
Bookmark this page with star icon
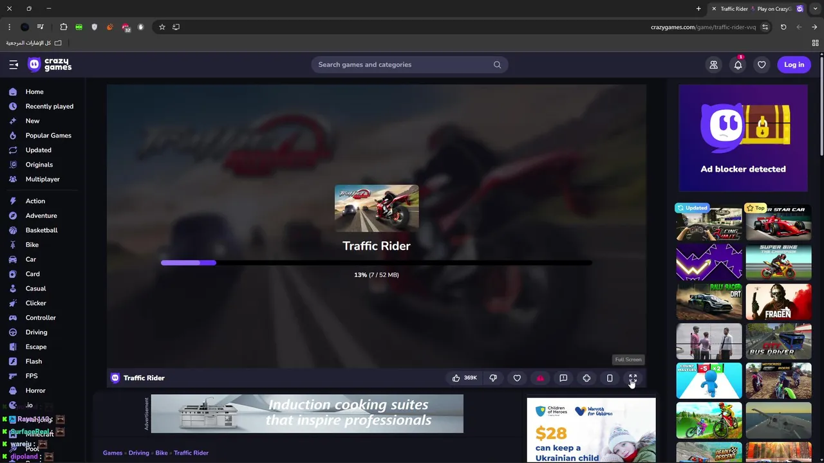point(162,27)
